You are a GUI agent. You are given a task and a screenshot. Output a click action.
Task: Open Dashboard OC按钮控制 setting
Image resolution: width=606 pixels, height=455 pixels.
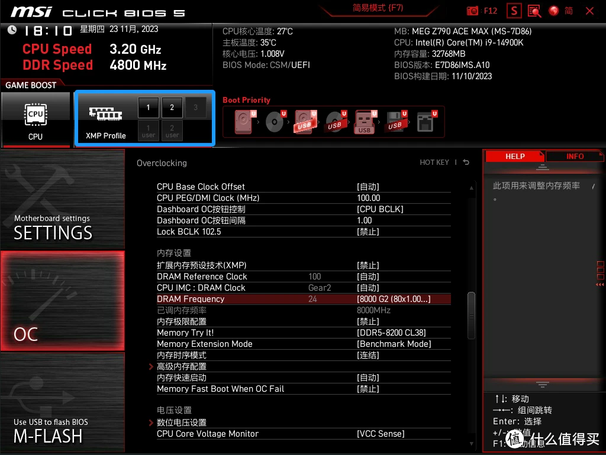pos(304,209)
